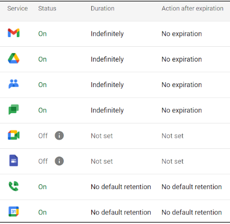230x224 pixels.
Task: Click the Google Groups service icon
Action: pos(13,84)
